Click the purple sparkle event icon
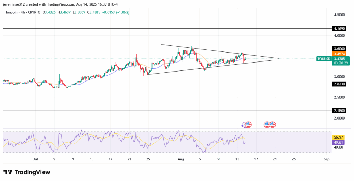354x181 pixels. click(x=243, y=125)
